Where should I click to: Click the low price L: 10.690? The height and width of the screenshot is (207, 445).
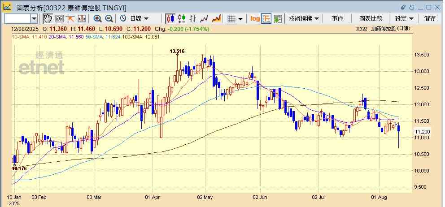(x=111, y=29)
